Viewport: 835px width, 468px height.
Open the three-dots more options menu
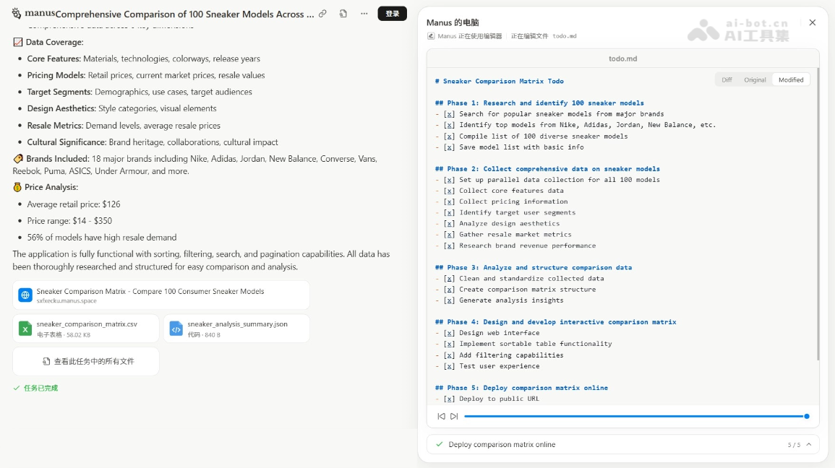pyautogui.click(x=364, y=14)
